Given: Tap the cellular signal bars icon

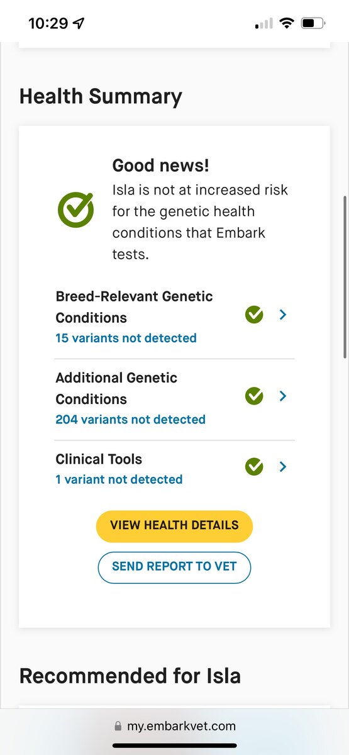Looking at the screenshot, I should pos(264,24).
